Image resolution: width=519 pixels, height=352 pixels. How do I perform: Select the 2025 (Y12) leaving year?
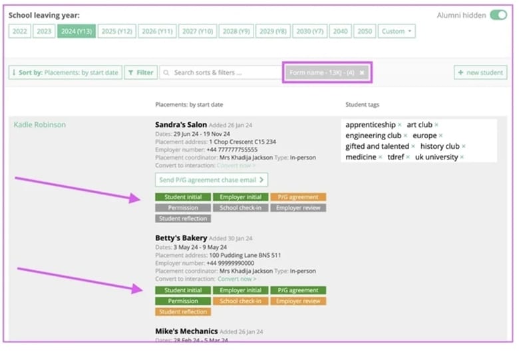coord(117,31)
